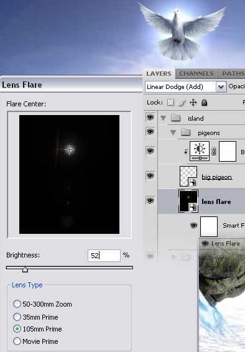
Task: Click lock position move icon
Action: click(x=193, y=103)
